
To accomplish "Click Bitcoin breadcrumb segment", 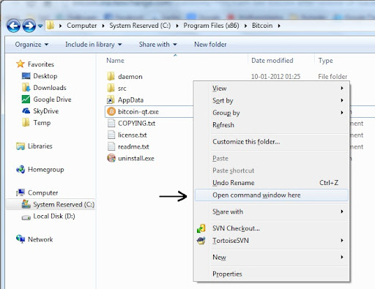I will click(262, 26).
